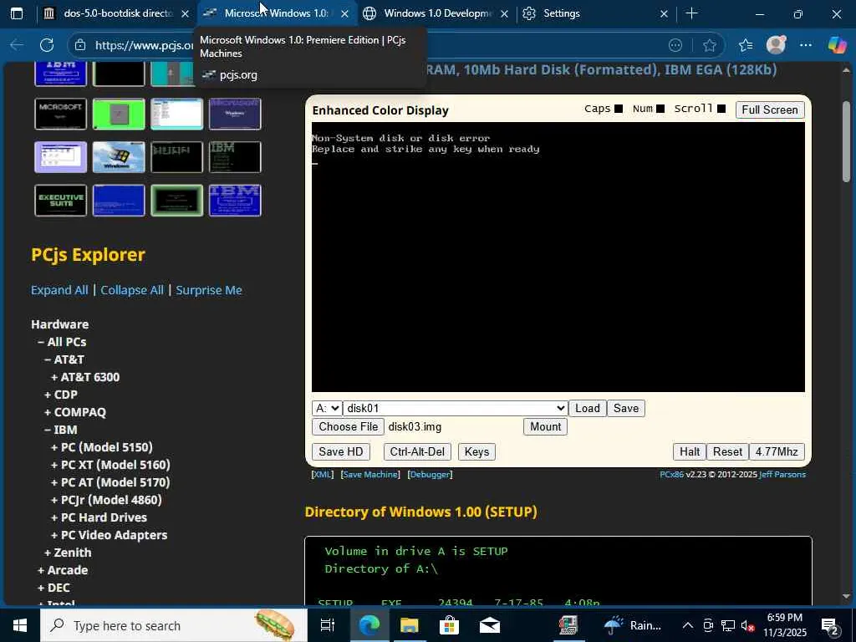Image resolution: width=856 pixels, height=642 pixels.
Task: Open the muted volume icon
Action: pyautogui.click(x=748, y=625)
